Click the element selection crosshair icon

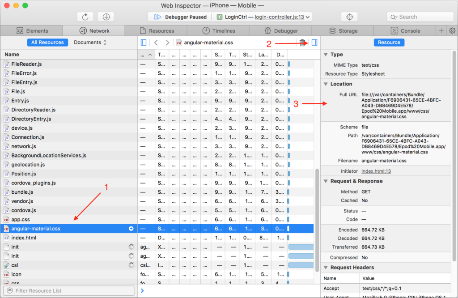(x=349, y=17)
